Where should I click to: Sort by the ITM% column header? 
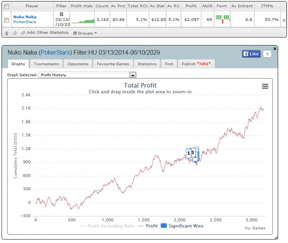267,6
